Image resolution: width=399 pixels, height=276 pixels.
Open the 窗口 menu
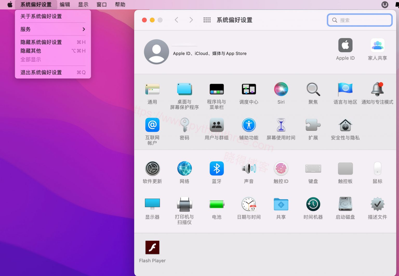[102, 5]
